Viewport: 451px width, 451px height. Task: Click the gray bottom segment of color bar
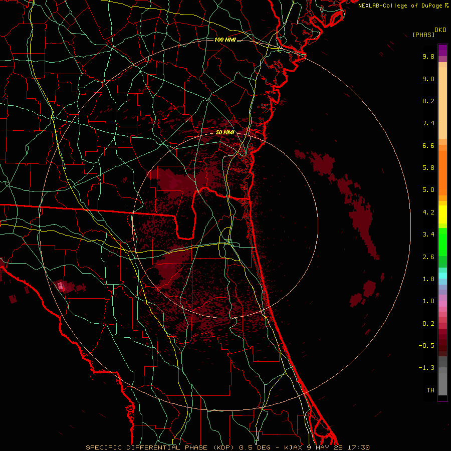pyautogui.click(x=442, y=384)
